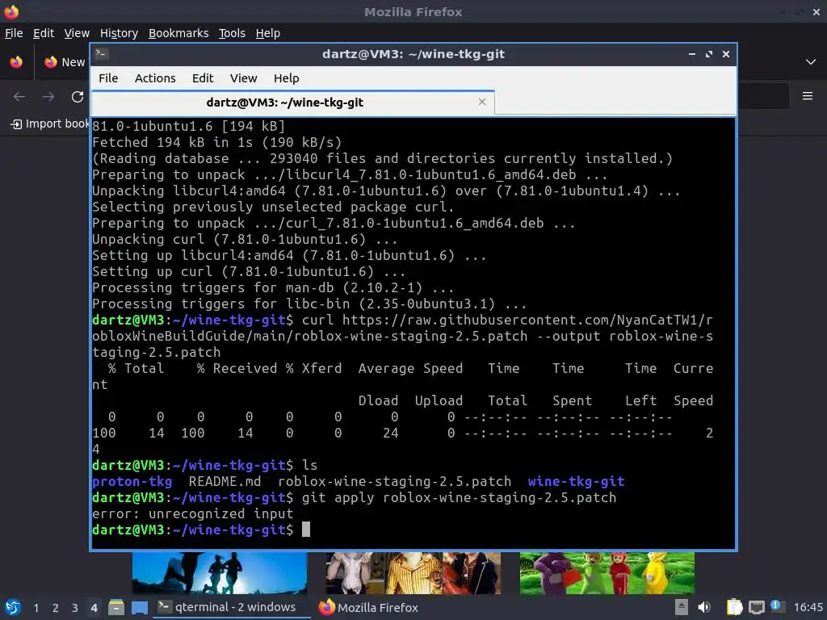
Task: Click the qterminal icon in title bar
Action: tap(102, 54)
